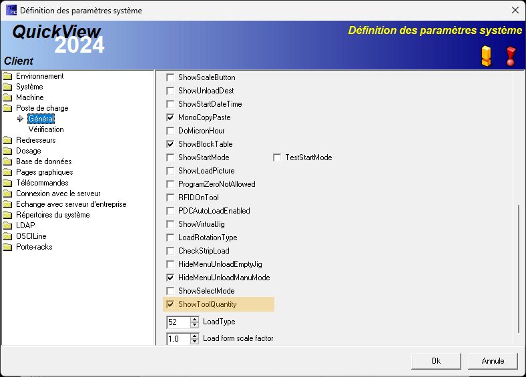Viewport: 526px width, 377px height.
Task: Open the LDAP tree node
Action: 25,226
